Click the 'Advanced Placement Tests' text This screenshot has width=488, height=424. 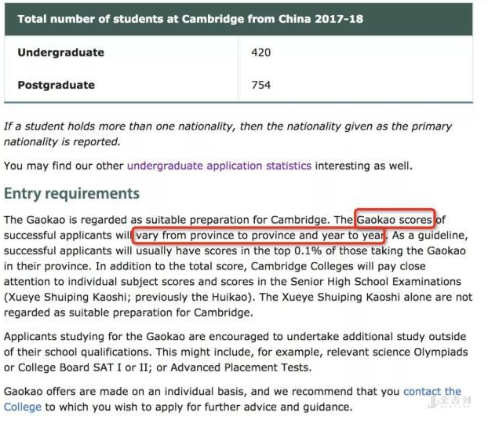click(242, 367)
